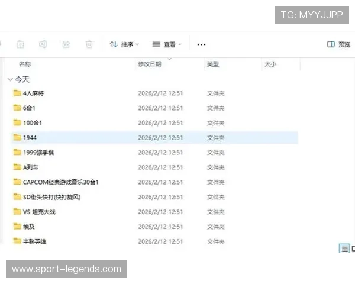This screenshot has height=284, width=355.
Task: Click the VS 坦克大战 folder name
Action: [x=39, y=212]
